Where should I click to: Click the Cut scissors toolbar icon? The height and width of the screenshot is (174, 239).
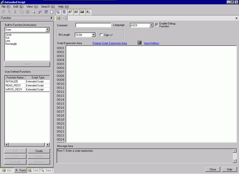point(15,12)
